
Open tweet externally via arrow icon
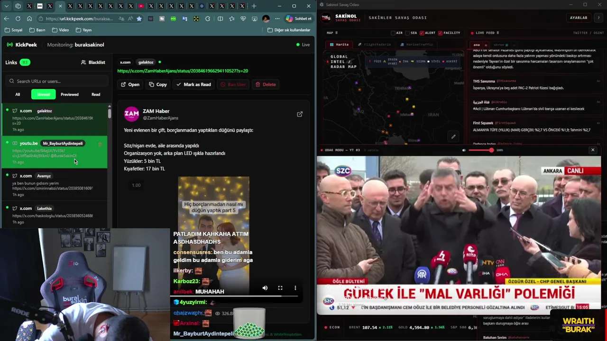[300, 114]
